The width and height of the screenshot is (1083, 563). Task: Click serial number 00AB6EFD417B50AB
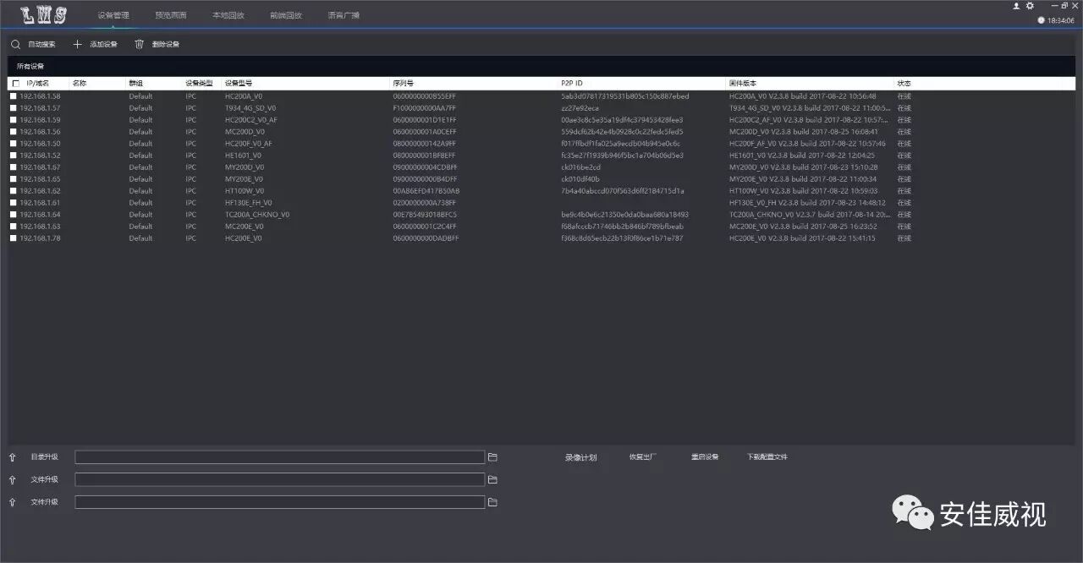point(426,191)
